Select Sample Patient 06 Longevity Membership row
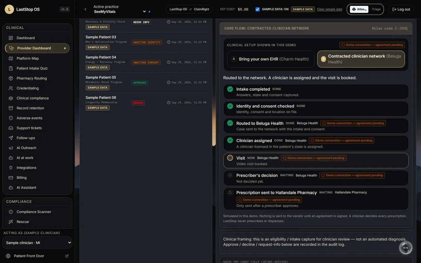 (x=146, y=103)
